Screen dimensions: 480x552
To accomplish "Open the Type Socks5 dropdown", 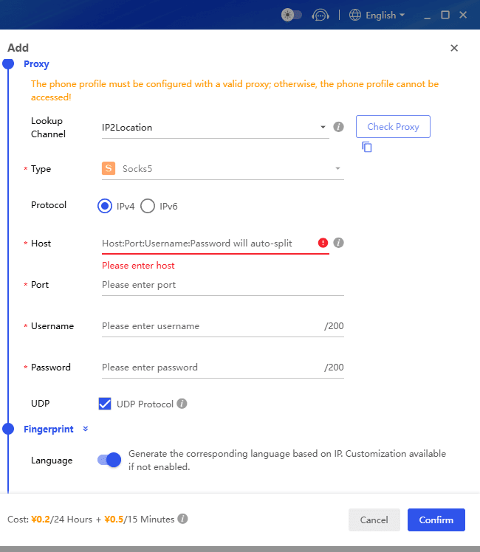I will click(x=222, y=169).
